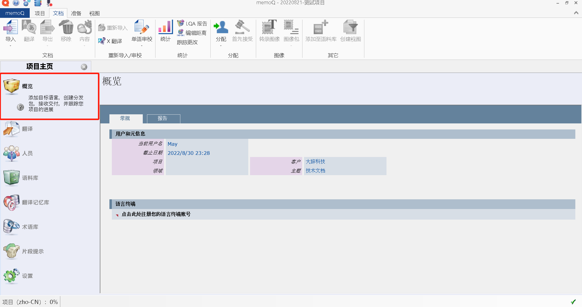Click the Translate (翻译) ribbon icon
Viewport: 582px width, 307px height.
tap(29, 27)
